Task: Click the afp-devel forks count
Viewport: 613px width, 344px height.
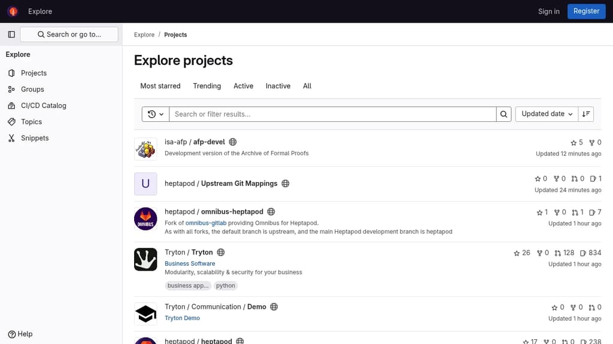Action: coord(595,142)
